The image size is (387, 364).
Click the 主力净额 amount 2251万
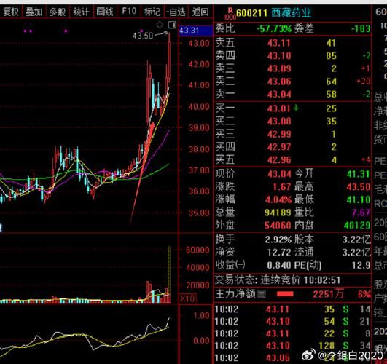tap(328, 294)
